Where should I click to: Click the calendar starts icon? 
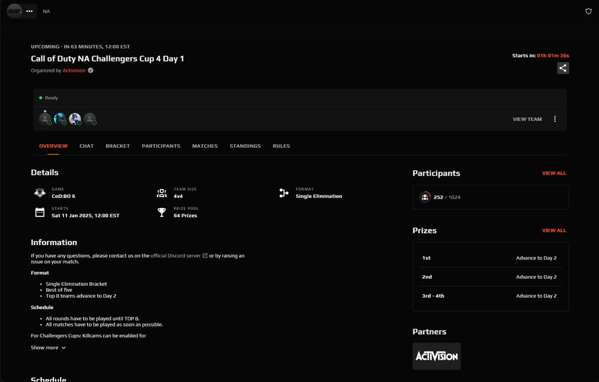40,212
